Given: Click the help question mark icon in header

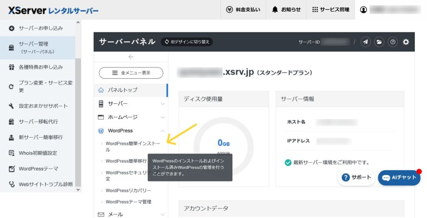Looking at the screenshot, I should pyautogui.click(x=393, y=42).
